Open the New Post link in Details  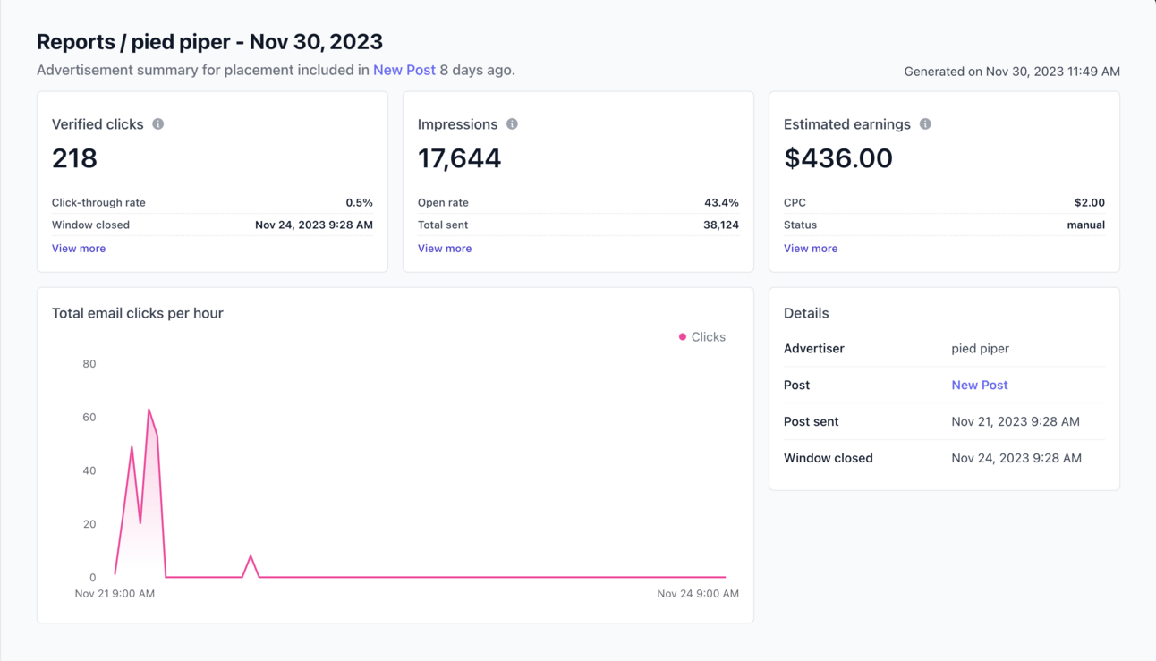(x=980, y=385)
